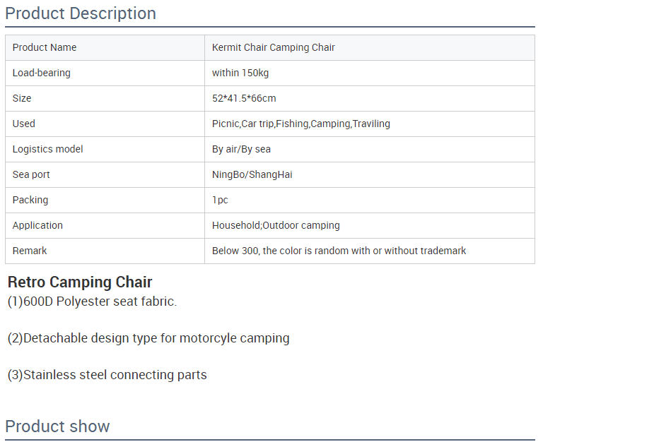
Task: Select the Remark row label
Action: click(30, 251)
